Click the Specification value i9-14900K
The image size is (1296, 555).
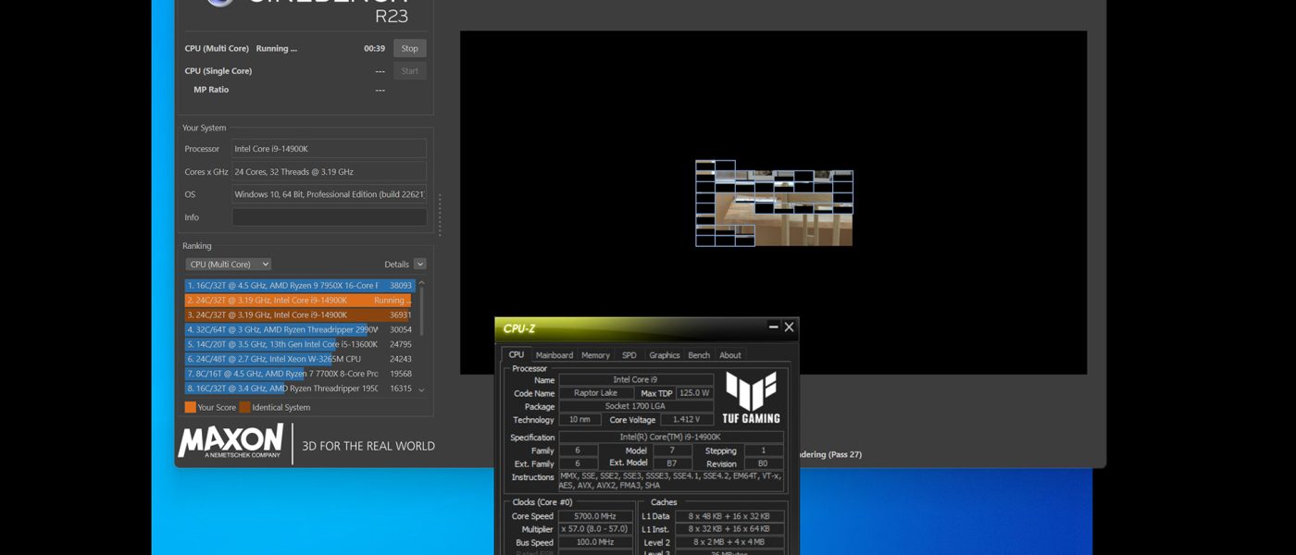pyautogui.click(x=671, y=438)
